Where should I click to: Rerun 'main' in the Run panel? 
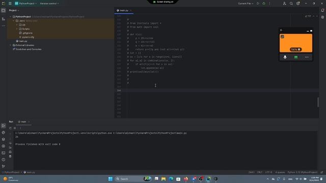10,128
